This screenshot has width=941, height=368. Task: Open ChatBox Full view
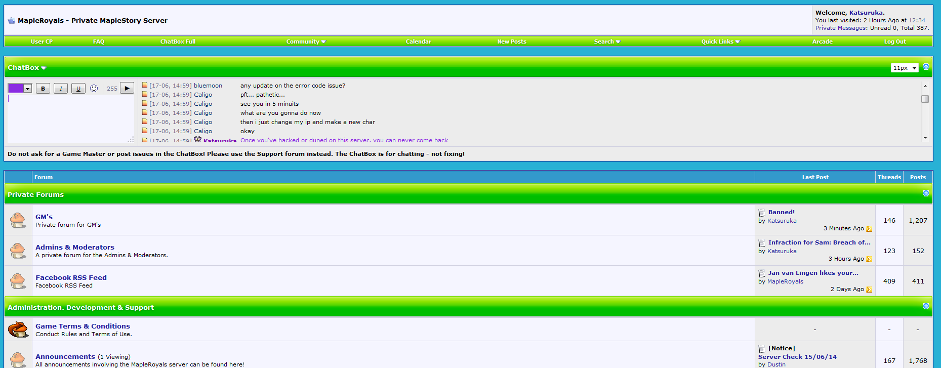pos(178,42)
